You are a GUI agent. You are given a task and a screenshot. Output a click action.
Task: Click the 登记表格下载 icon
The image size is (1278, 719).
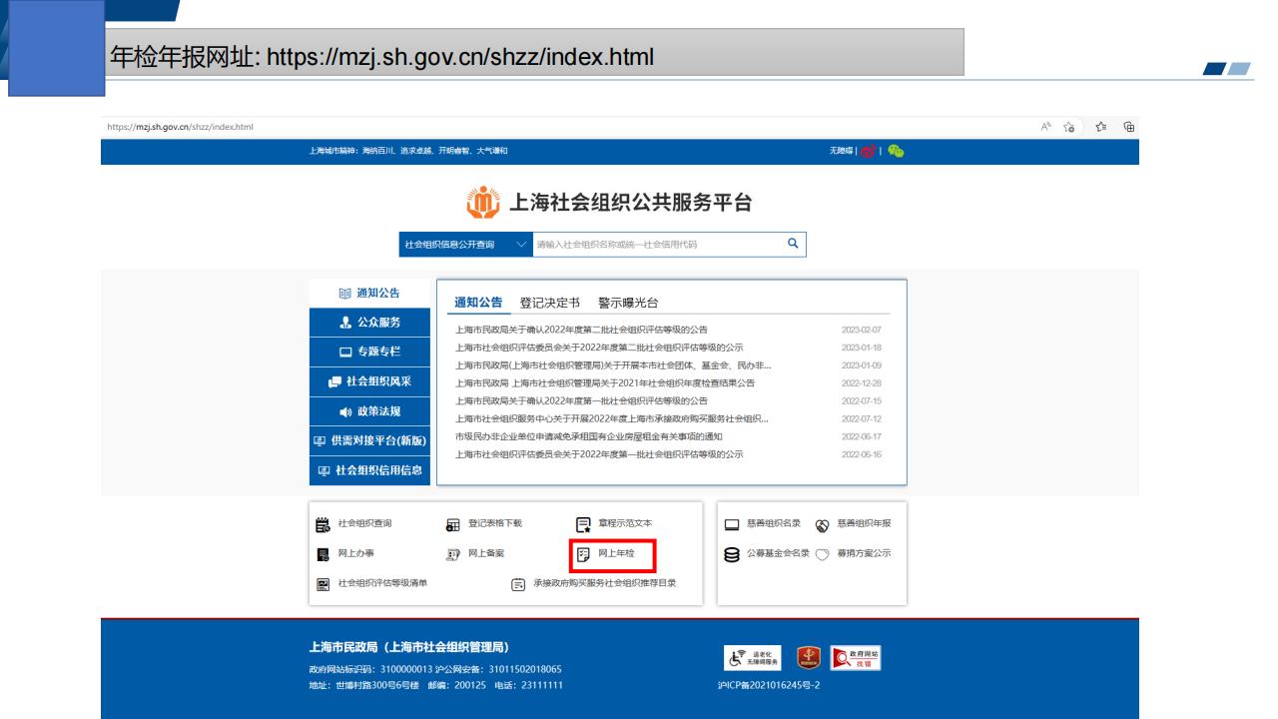tap(452, 523)
